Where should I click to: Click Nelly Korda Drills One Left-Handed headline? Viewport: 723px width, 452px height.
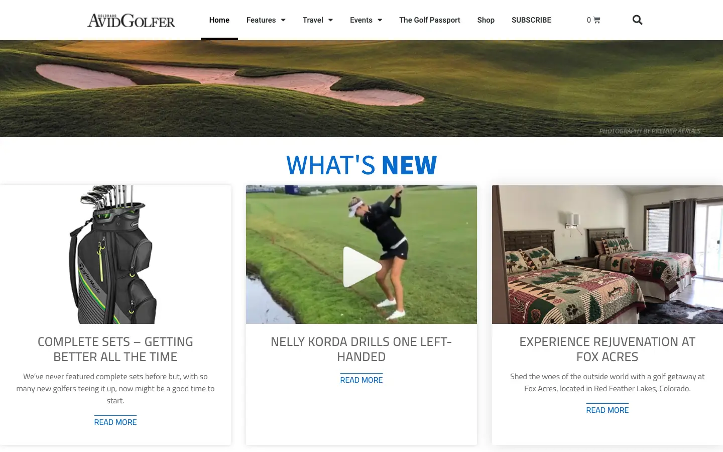tap(361, 349)
